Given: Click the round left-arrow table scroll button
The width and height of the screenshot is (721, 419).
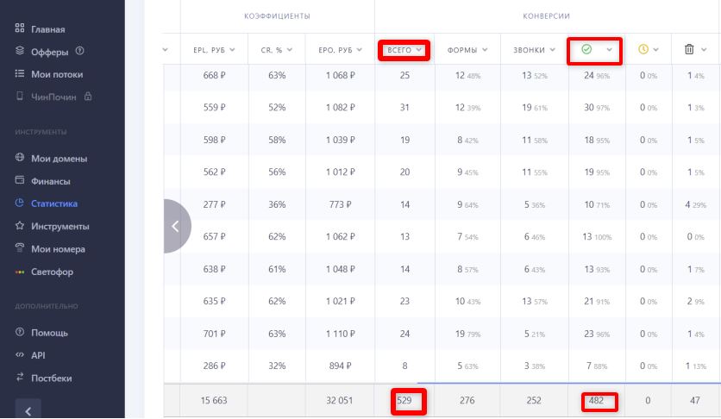Looking at the screenshot, I should point(176,227).
